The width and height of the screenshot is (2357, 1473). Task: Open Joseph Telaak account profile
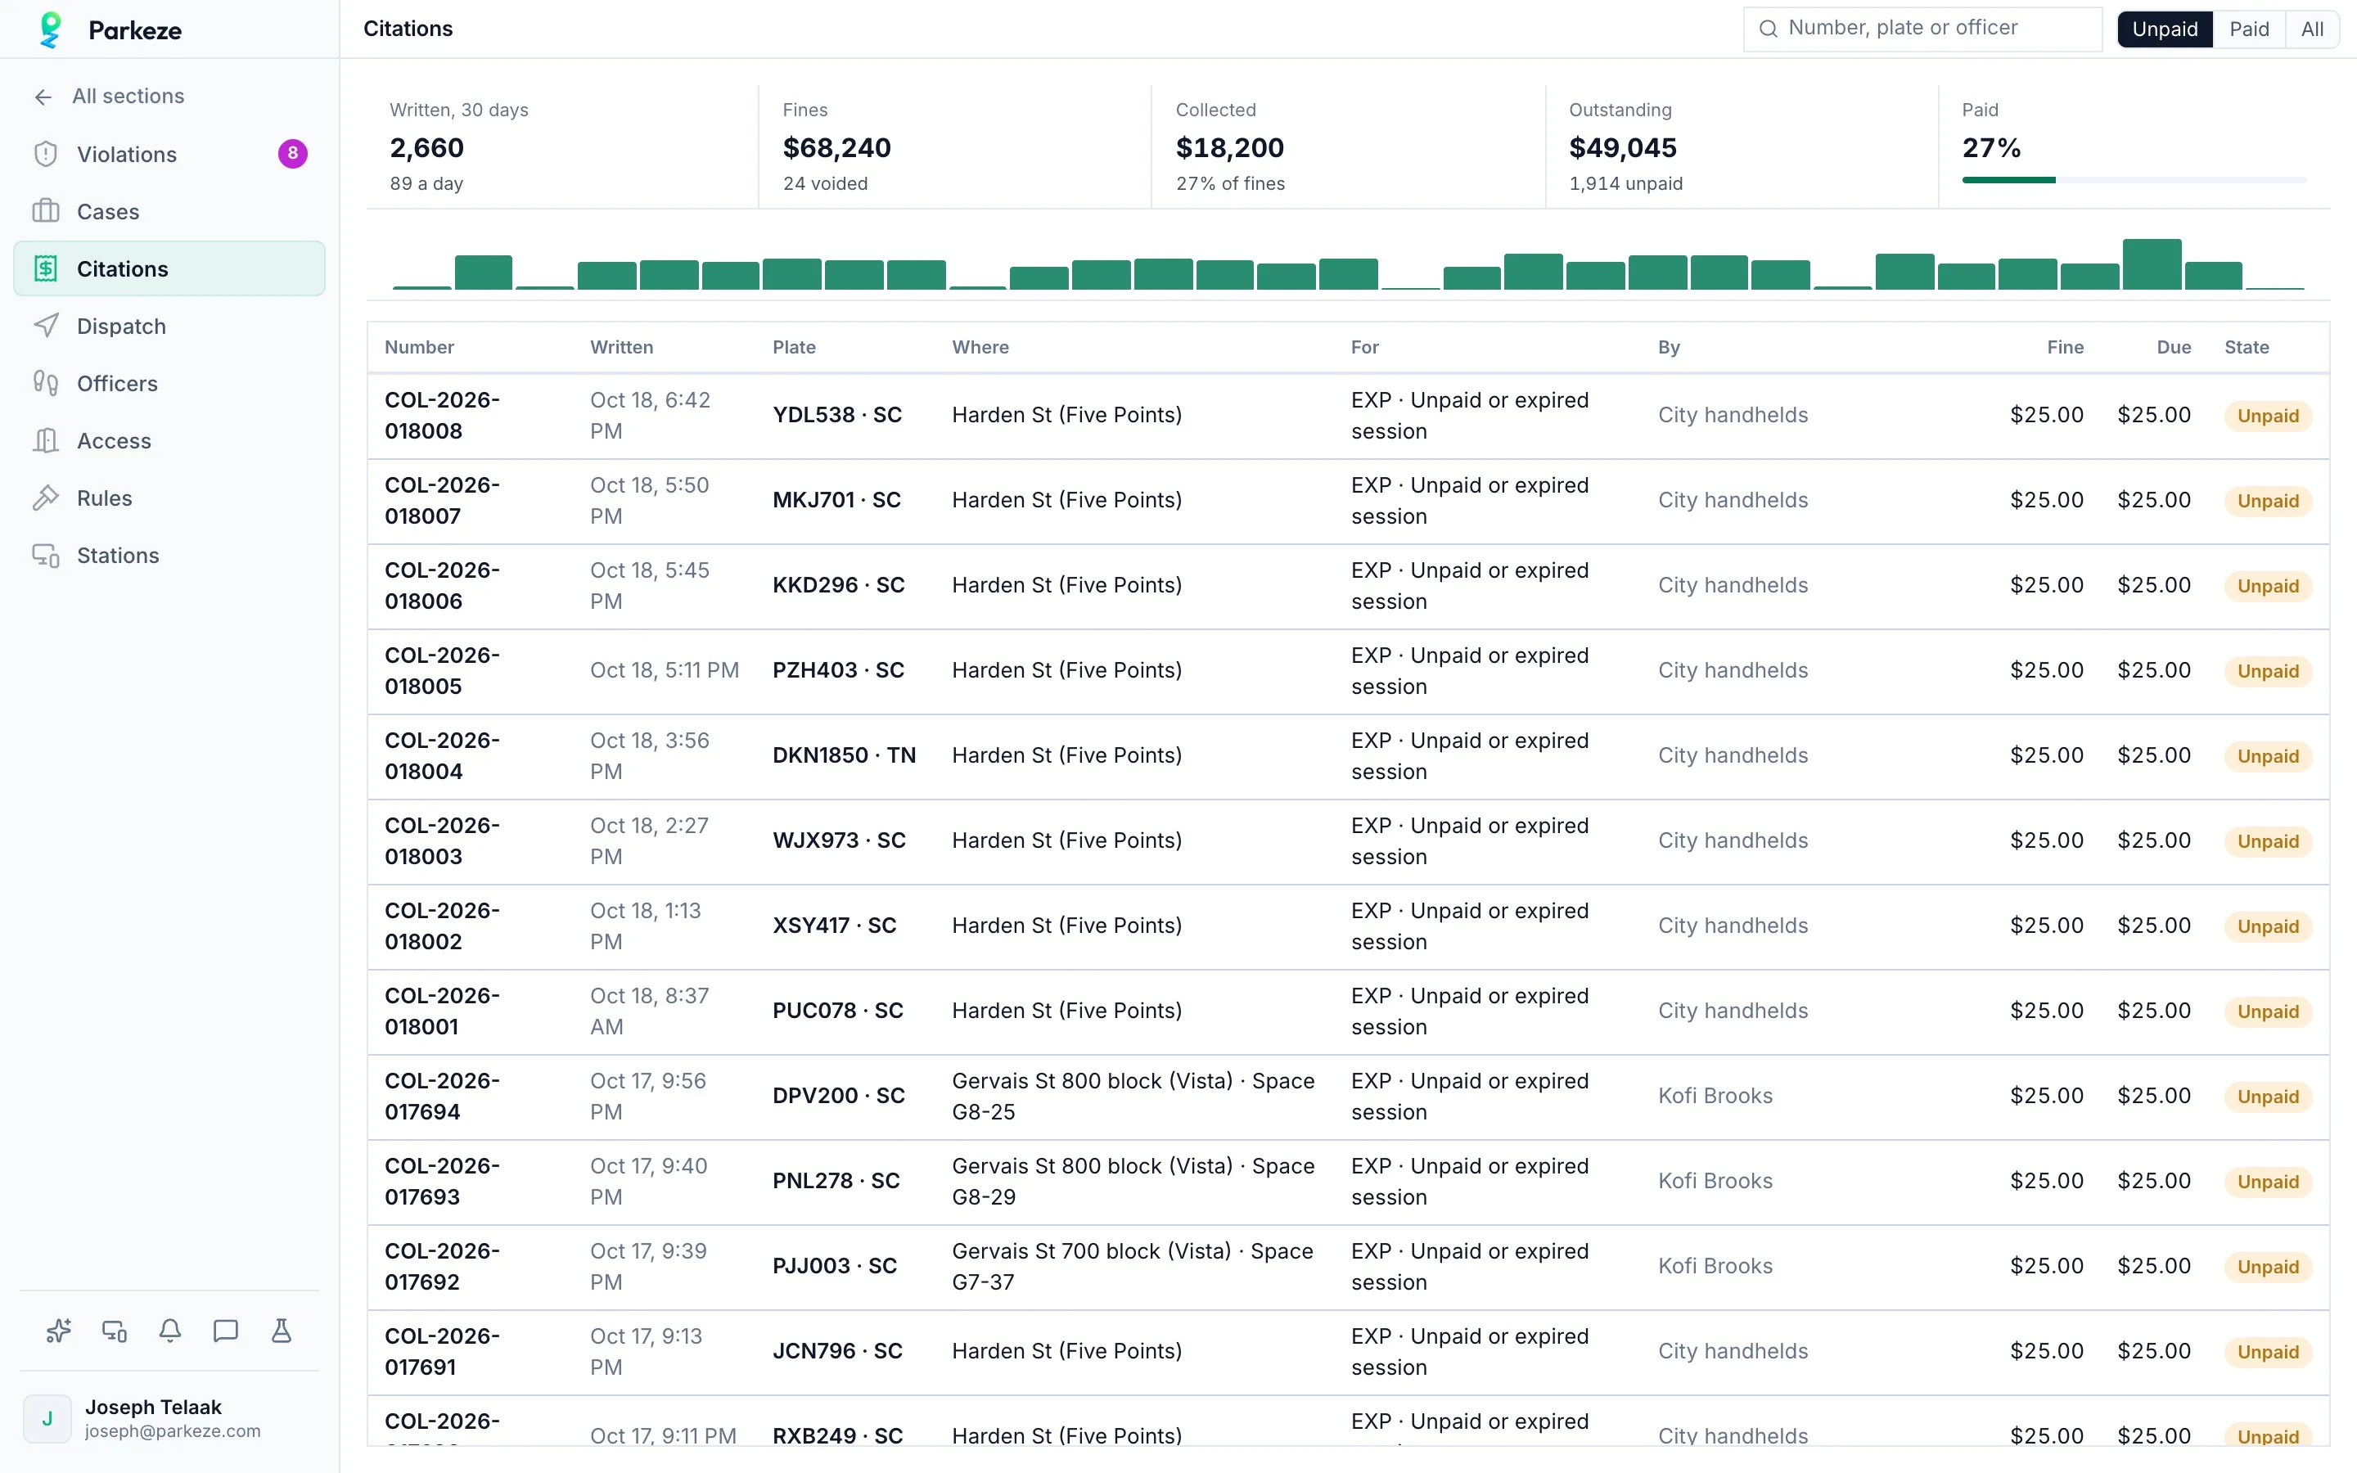169,1418
